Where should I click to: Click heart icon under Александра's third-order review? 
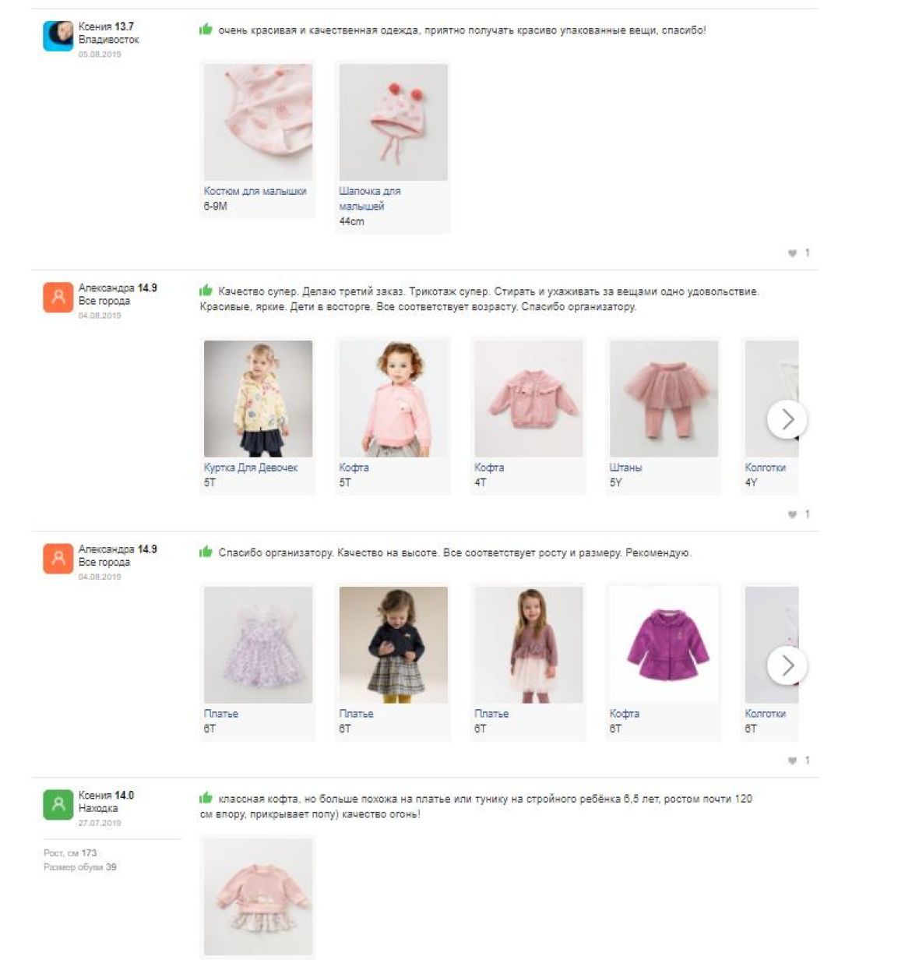click(x=793, y=514)
